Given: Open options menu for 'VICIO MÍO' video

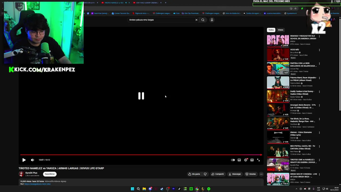Looking at the screenshot, I should (x=319, y=50).
